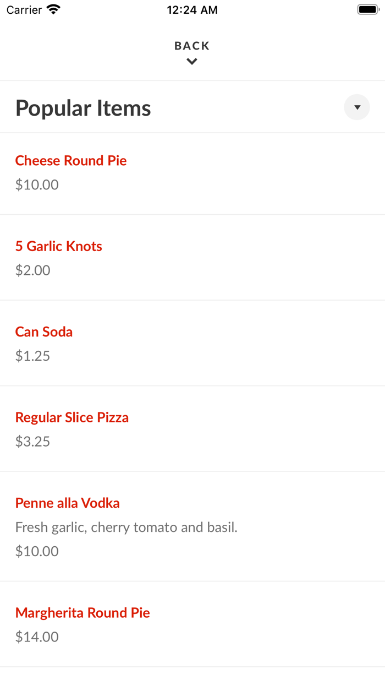The width and height of the screenshot is (385, 685).
Task: Open the Margherita Round Pie item
Action: [x=82, y=612]
